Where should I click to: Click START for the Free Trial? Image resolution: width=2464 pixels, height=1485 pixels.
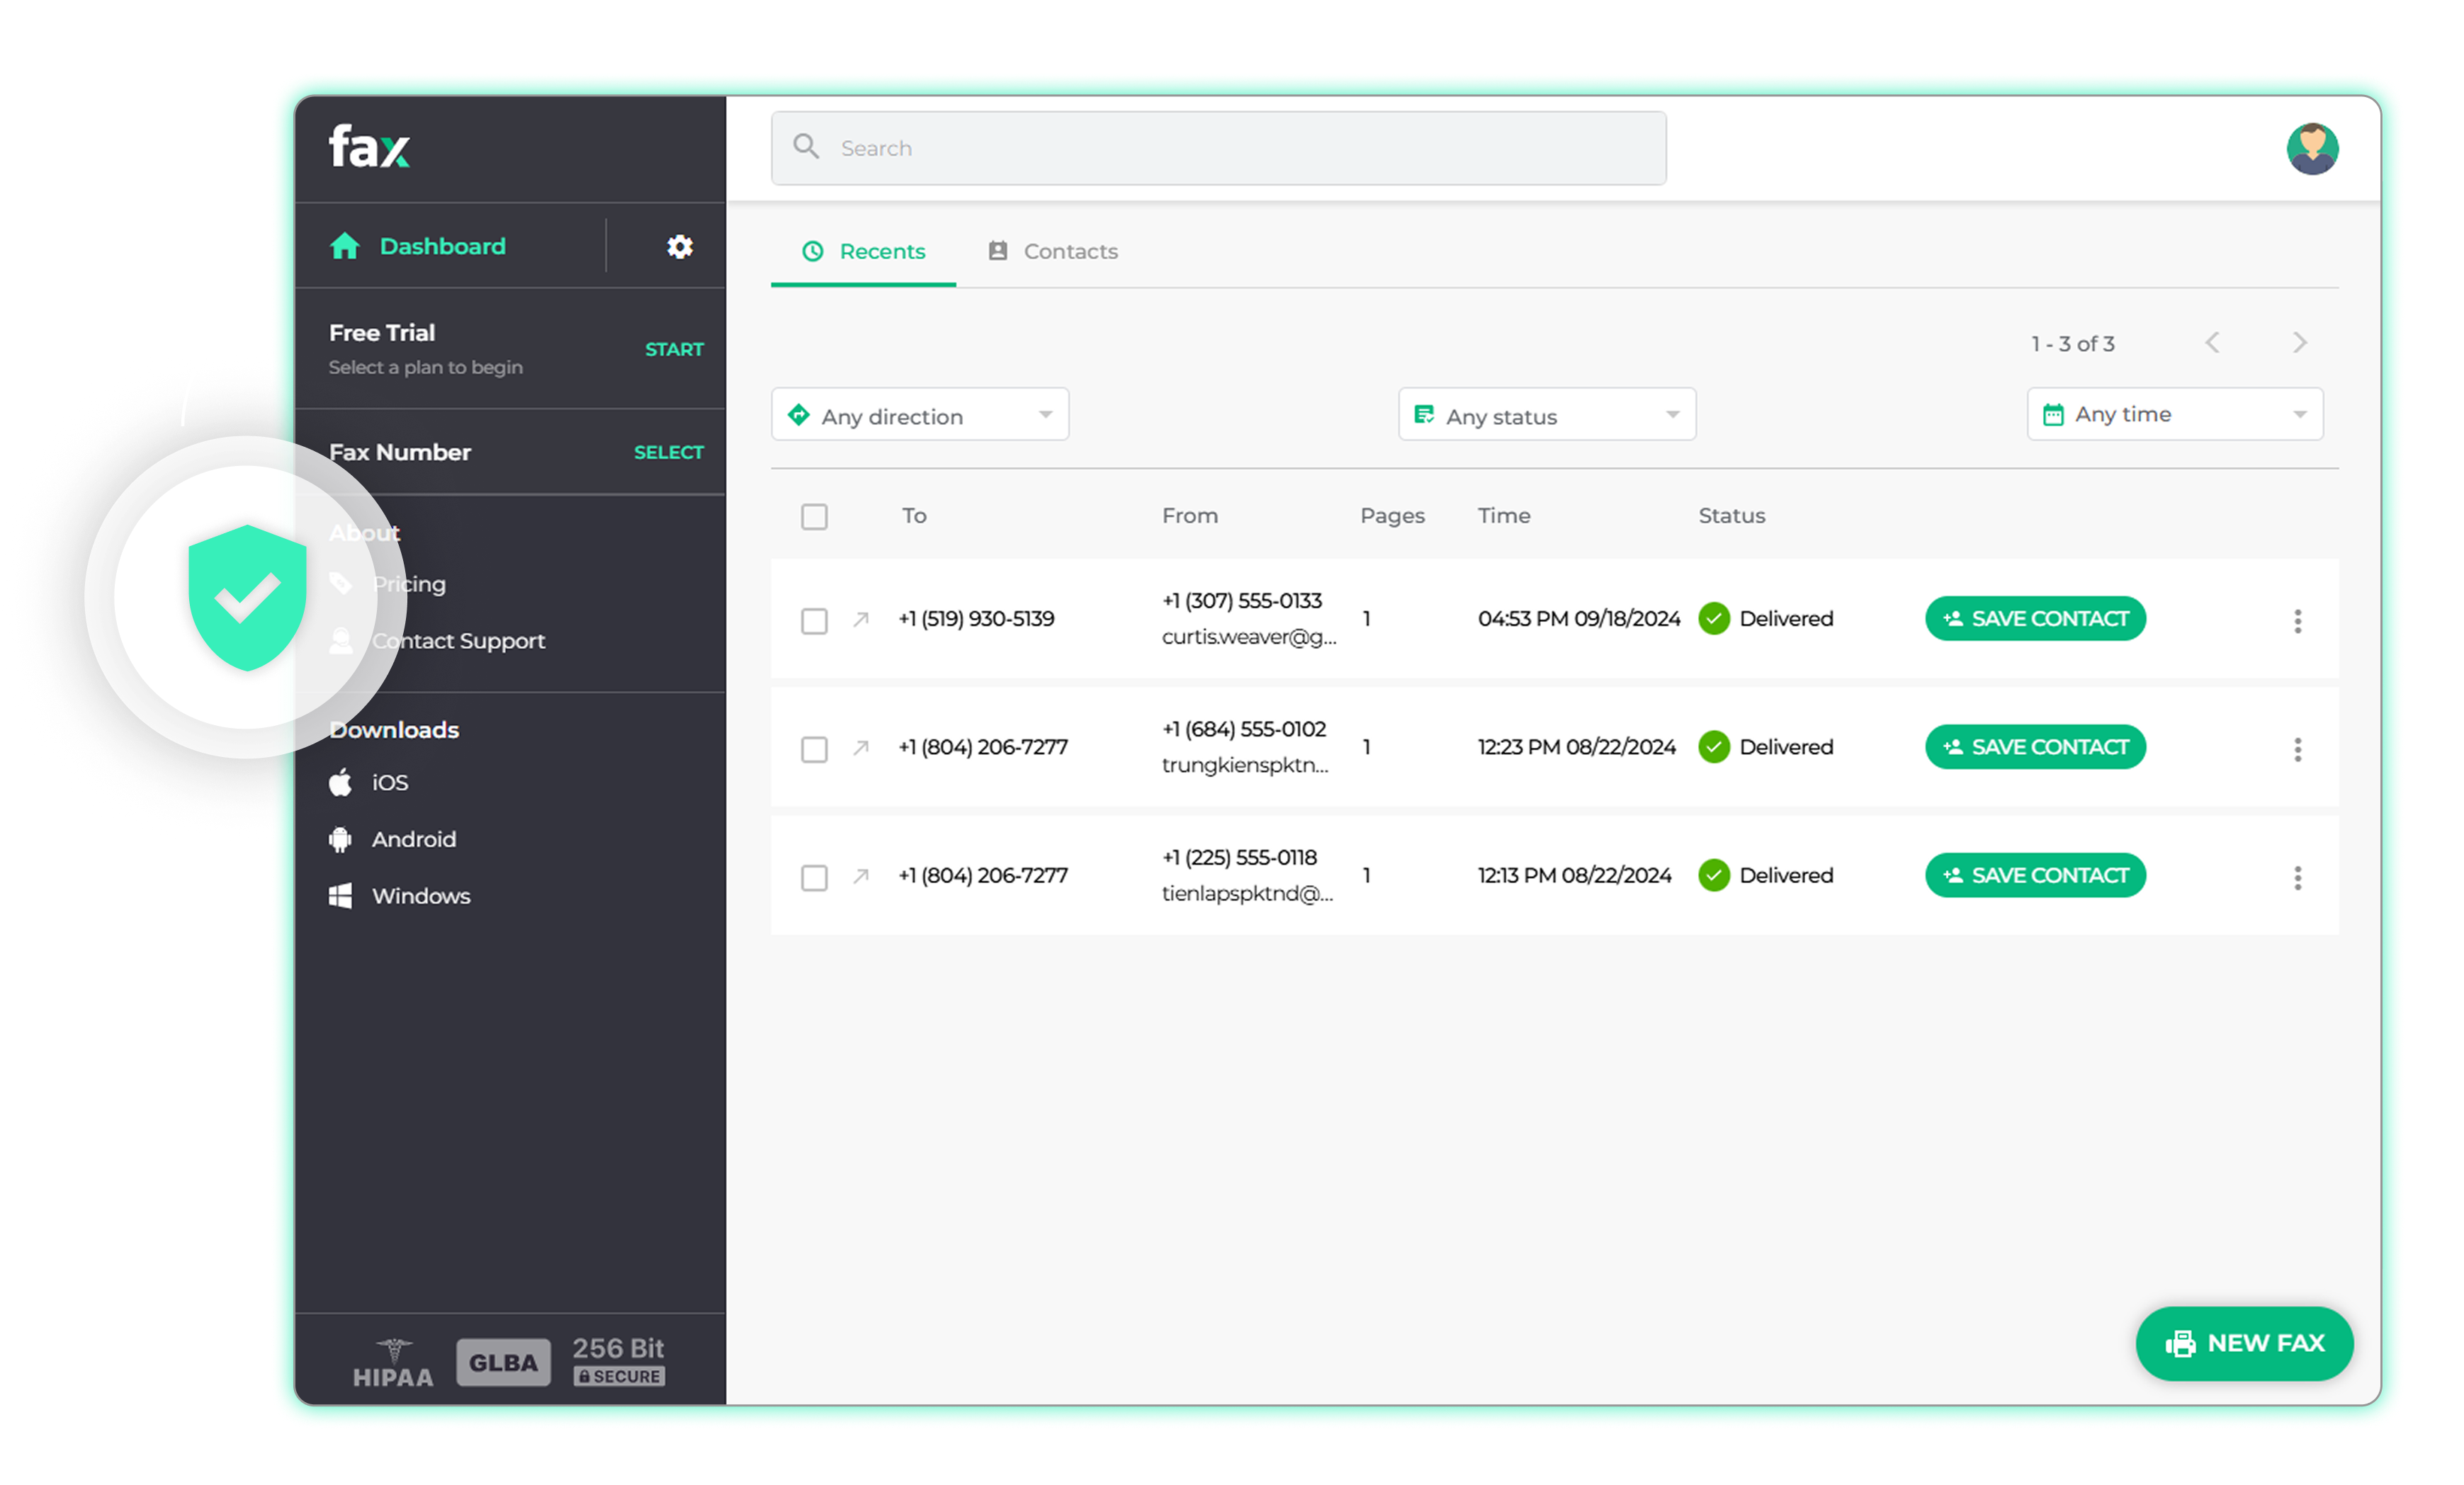click(673, 350)
